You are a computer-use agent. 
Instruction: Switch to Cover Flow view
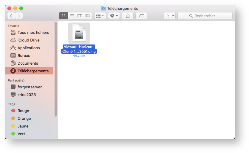click(x=88, y=16)
